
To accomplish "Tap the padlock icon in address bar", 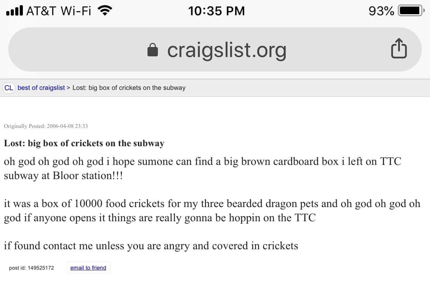I will point(152,49).
